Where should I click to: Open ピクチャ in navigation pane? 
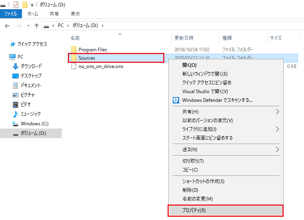tap(24, 95)
